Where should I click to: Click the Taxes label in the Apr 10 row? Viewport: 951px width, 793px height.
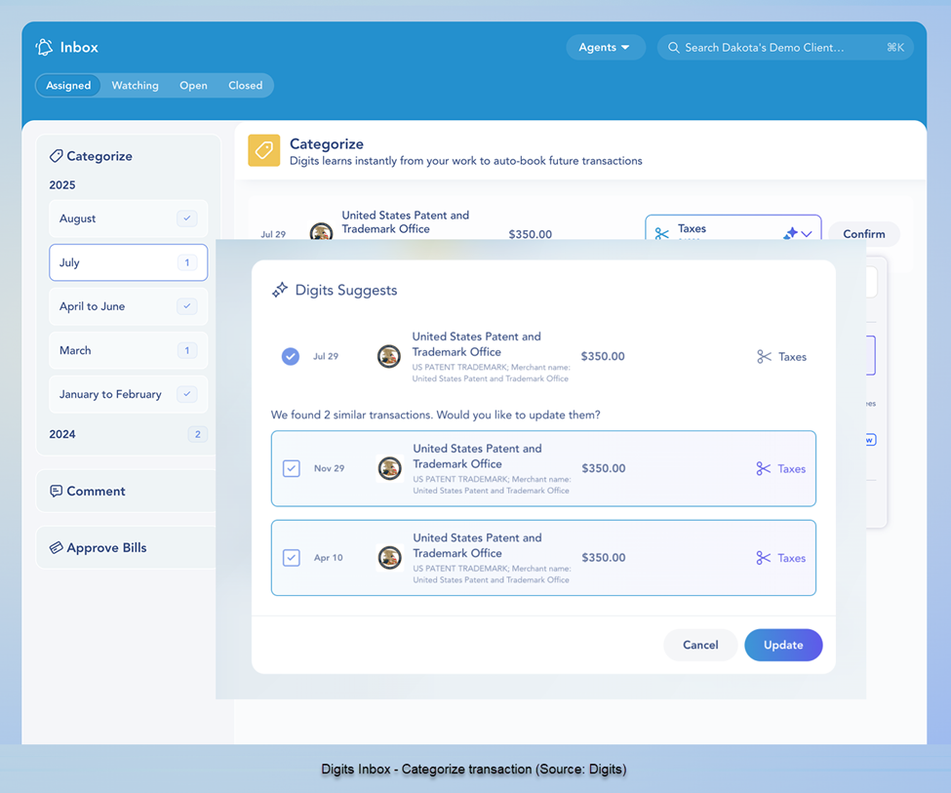(x=791, y=558)
